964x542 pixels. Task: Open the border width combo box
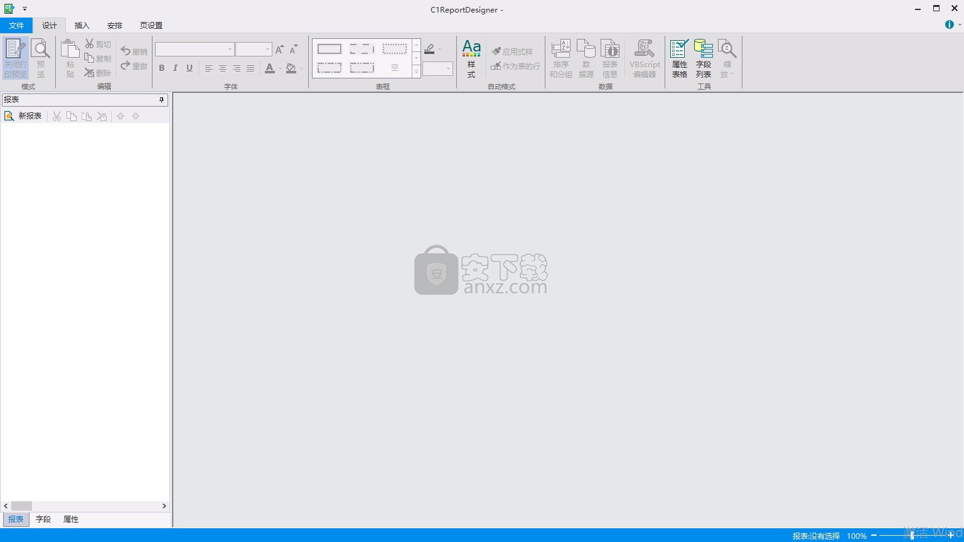pyautogui.click(x=437, y=68)
